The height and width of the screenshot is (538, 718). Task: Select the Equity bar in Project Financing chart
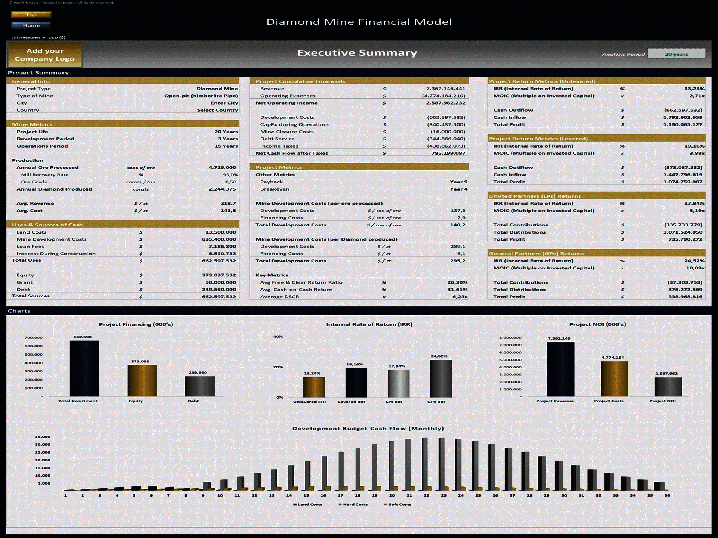(142, 381)
